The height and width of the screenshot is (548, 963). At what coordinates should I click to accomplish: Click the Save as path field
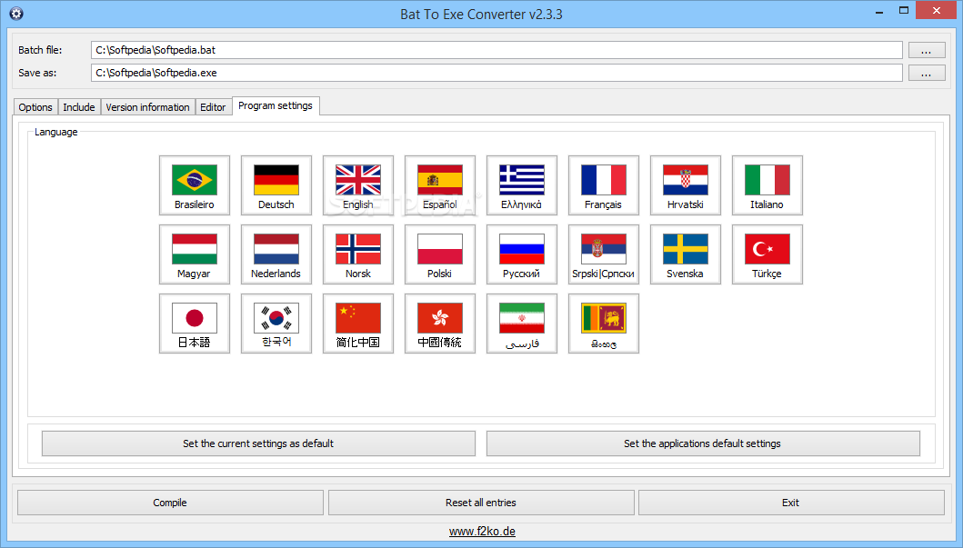[497, 73]
